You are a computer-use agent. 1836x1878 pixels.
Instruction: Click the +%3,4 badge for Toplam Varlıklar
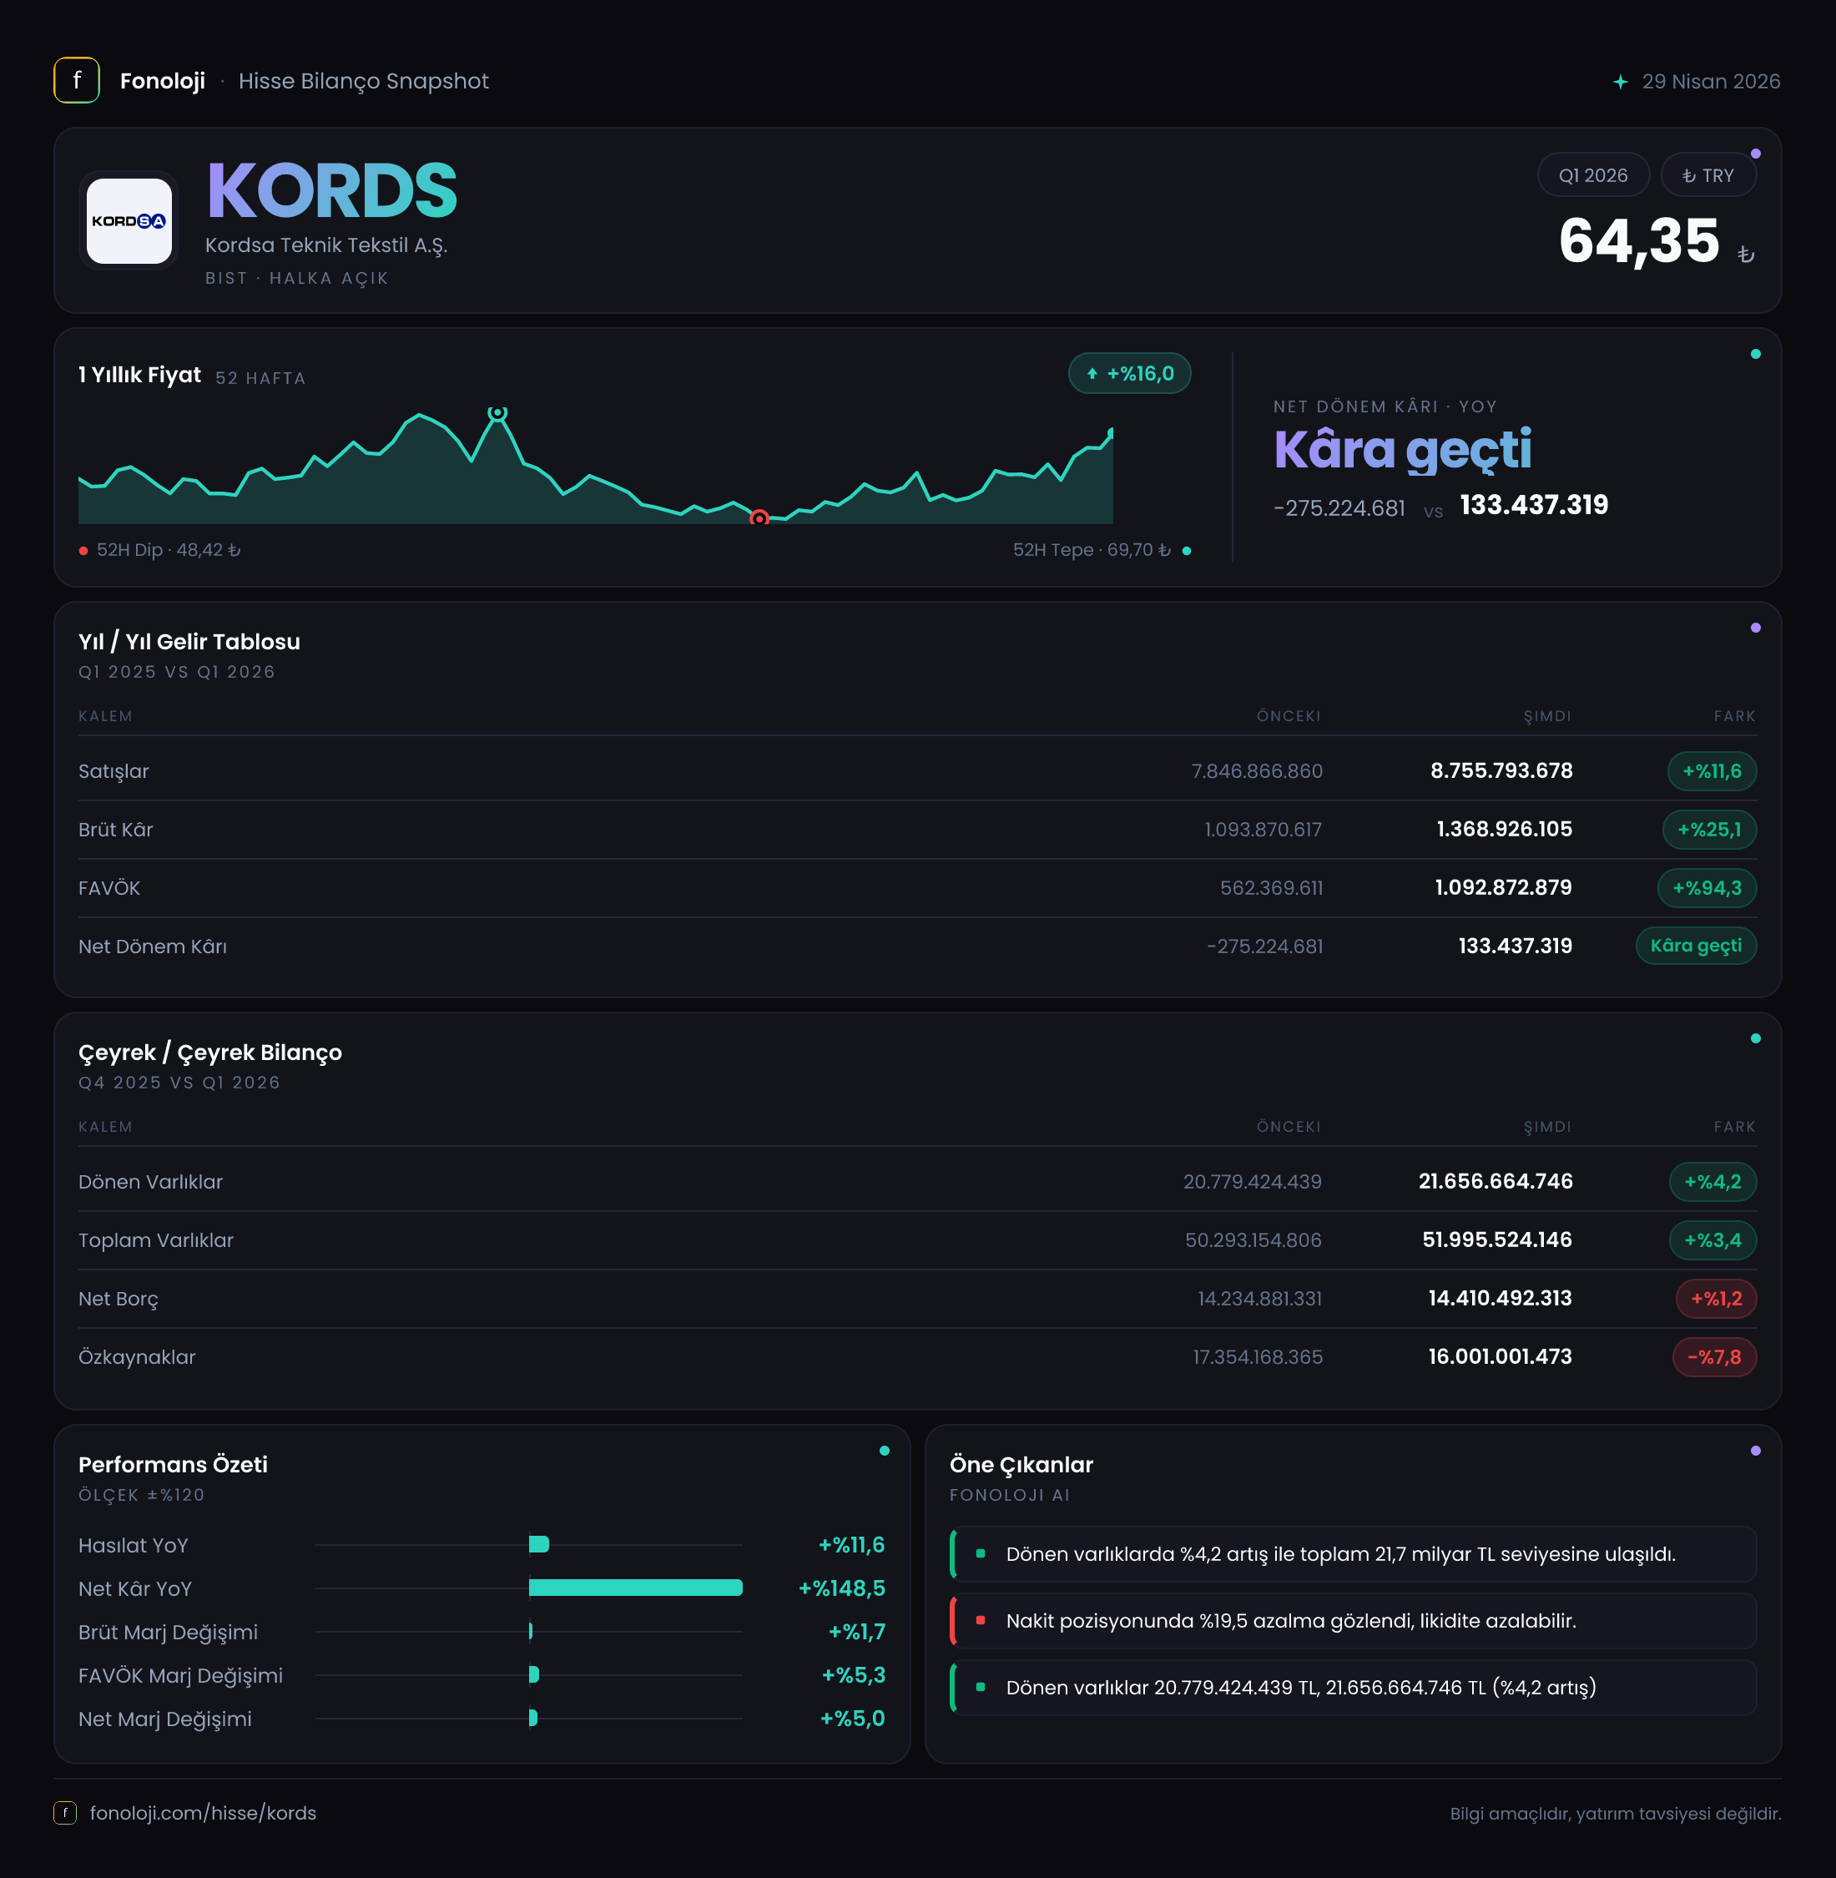tap(1712, 1240)
